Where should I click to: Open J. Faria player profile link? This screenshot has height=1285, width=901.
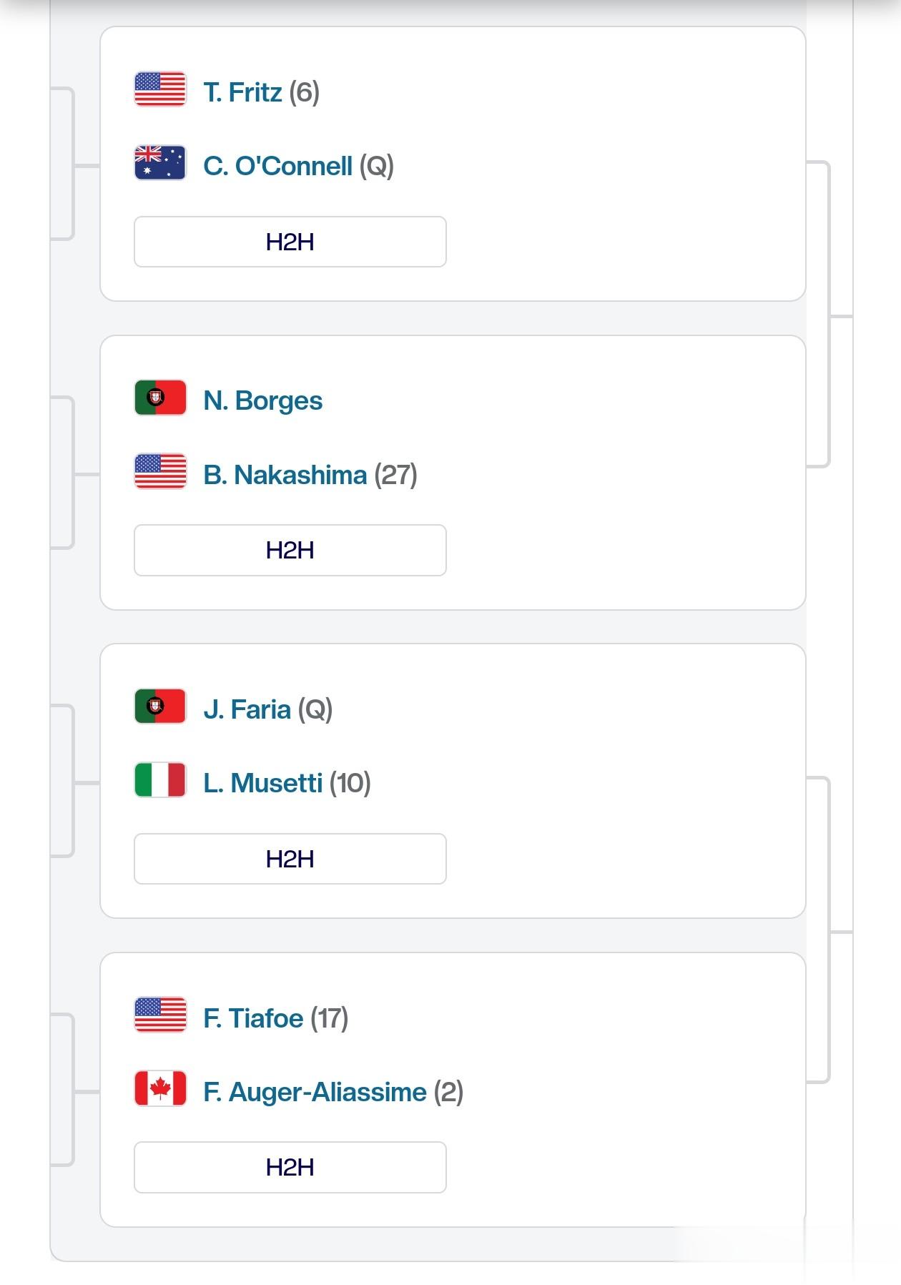247,709
